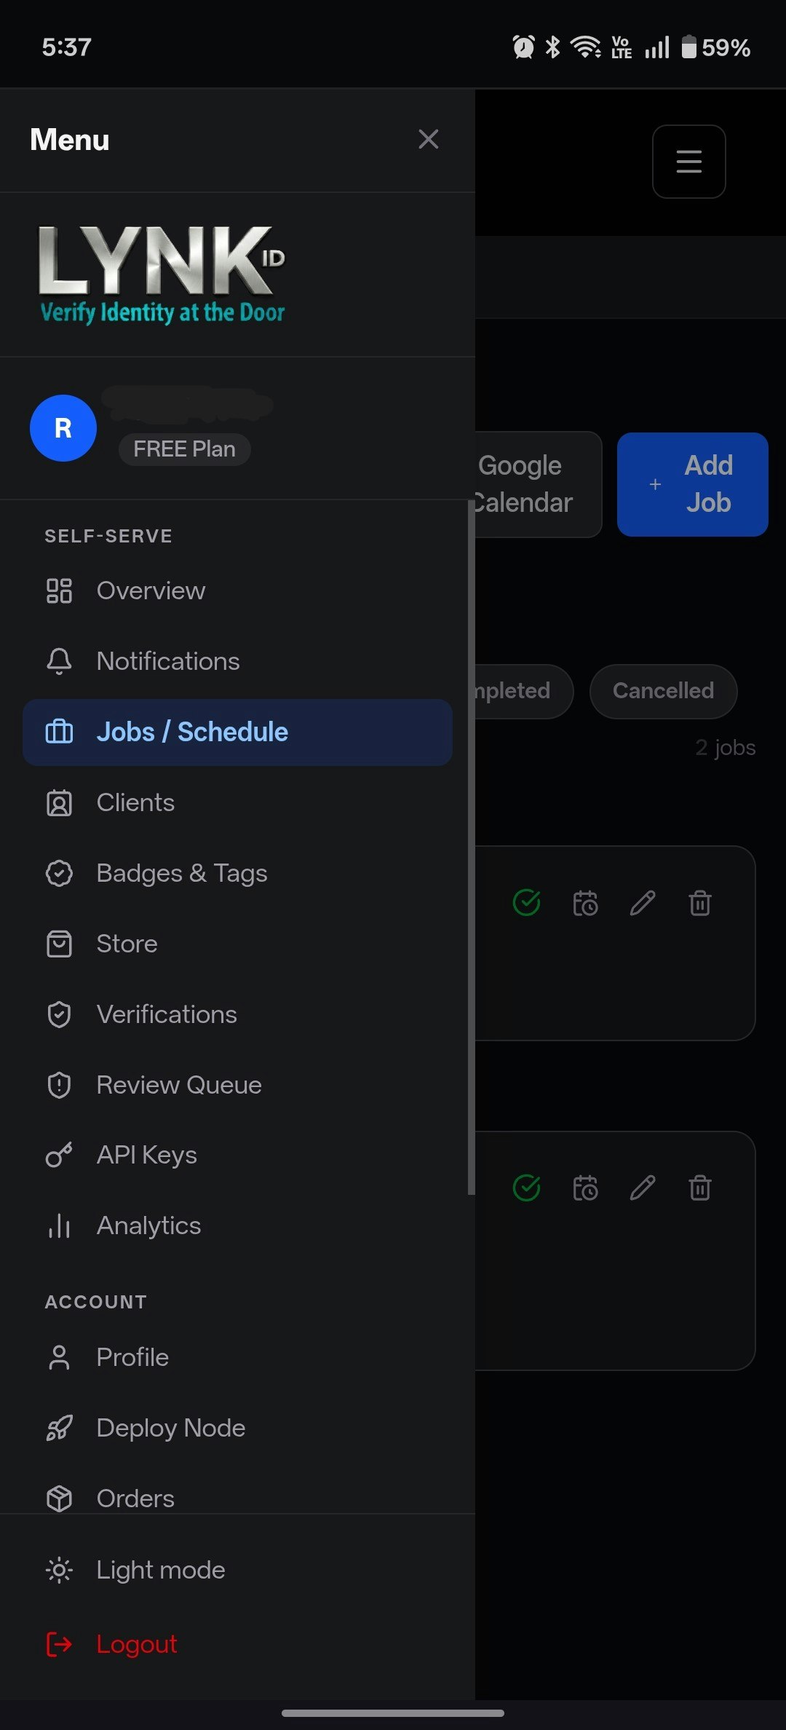
Task: Mark the second job complete with green check
Action: [x=527, y=1188]
